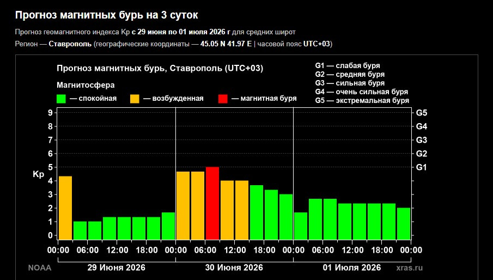Click the date label '29 Июня 2026'

117,268
